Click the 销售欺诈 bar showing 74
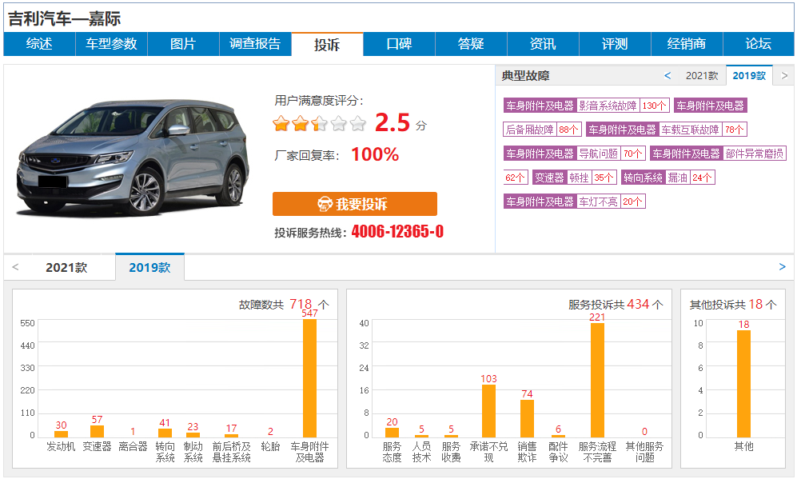The image size is (797, 479). (x=527, y=418)
